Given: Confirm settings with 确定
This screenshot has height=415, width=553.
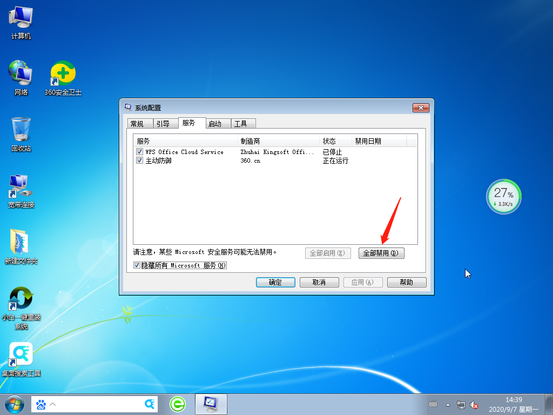Looking at the screenshot, I should pyautogui.click(x=275, y=282).
